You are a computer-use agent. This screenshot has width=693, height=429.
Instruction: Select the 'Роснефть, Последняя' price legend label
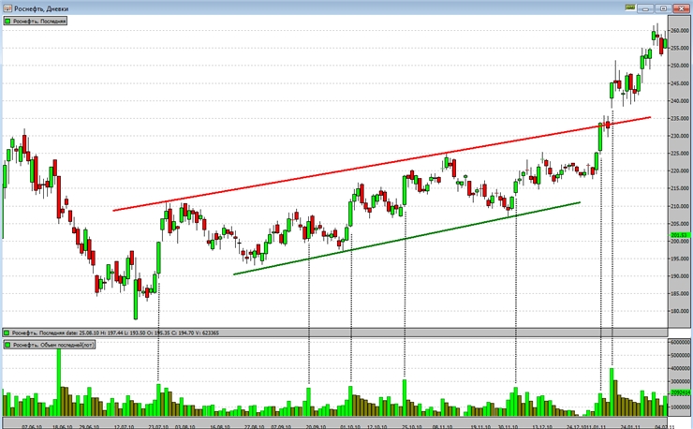pos(38,20)
